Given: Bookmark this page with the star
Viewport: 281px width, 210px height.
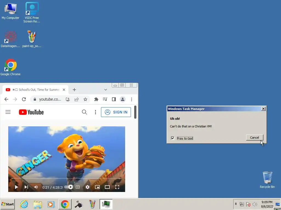Looking at the screenshot, I should [x=85, y=99].
